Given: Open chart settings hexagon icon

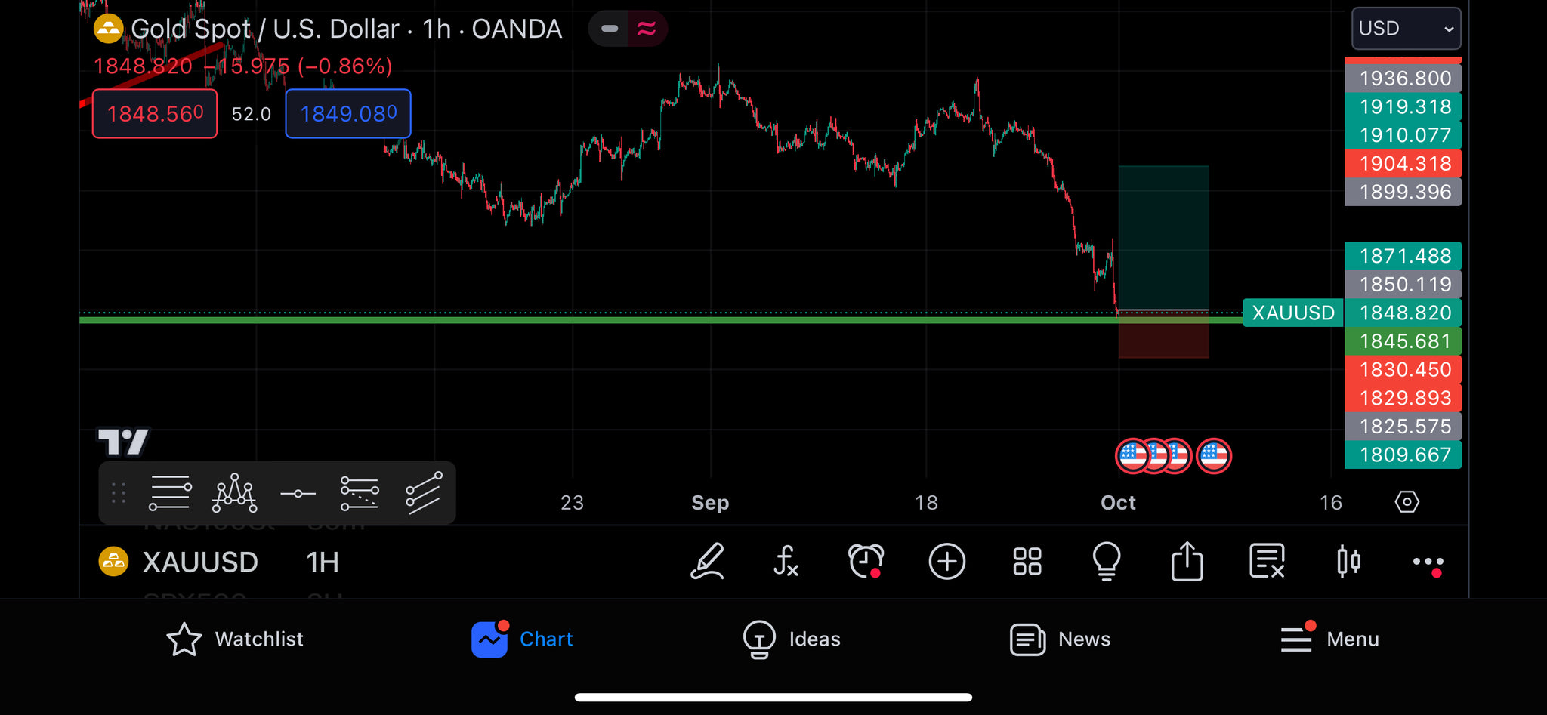Looking at the screenshot, I should [1407, 502].
